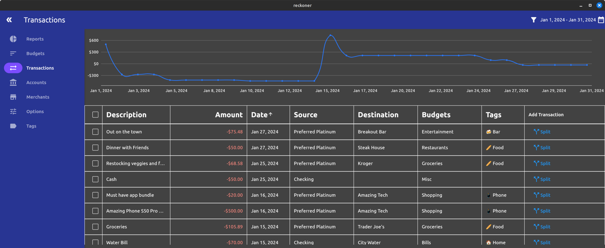The image size is (605, 248).
Task: Check the Restocking veggies row
Action: coord(95,163)
